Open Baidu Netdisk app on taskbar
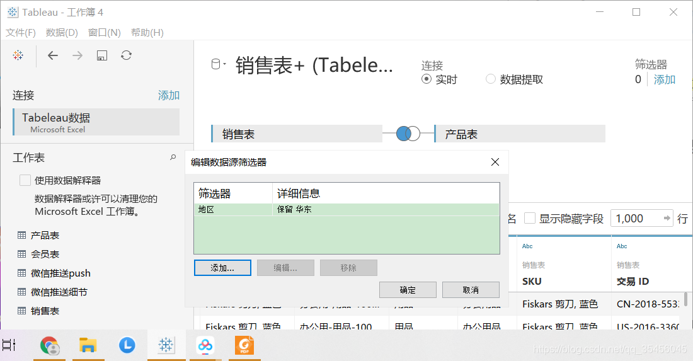The width and height of the screenshot is (693, 361). (205, 345)
